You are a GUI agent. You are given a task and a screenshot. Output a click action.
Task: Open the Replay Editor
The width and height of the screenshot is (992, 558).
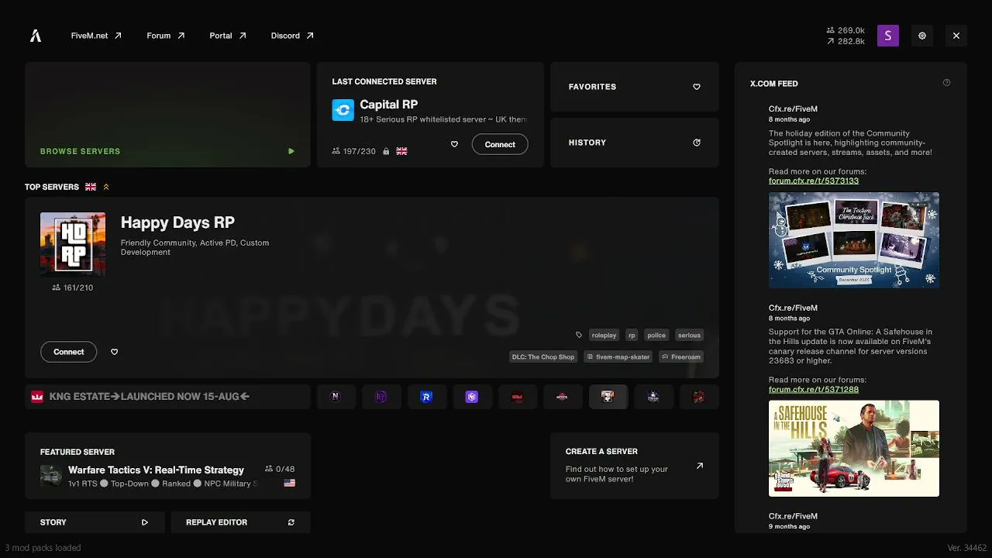[240, 522]
